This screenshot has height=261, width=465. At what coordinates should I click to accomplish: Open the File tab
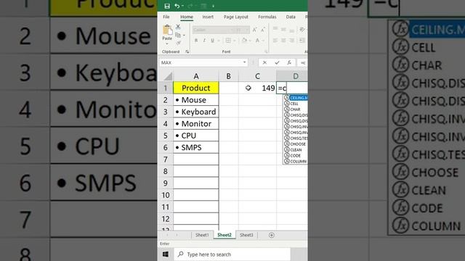tap(166, 17)
